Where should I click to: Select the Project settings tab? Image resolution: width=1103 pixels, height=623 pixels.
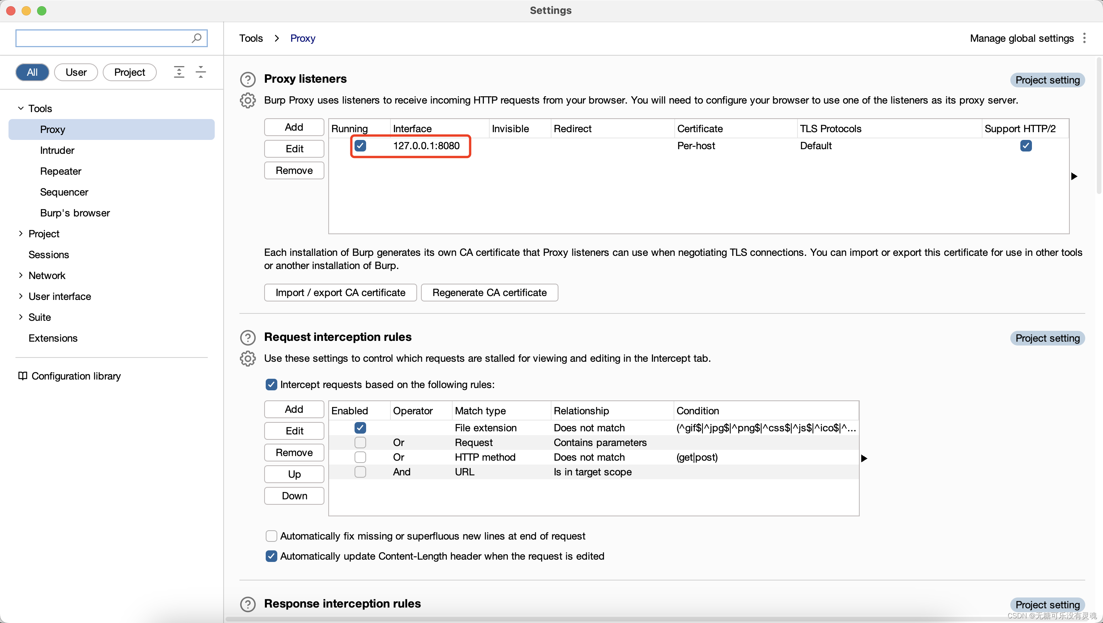pos(129,71)
